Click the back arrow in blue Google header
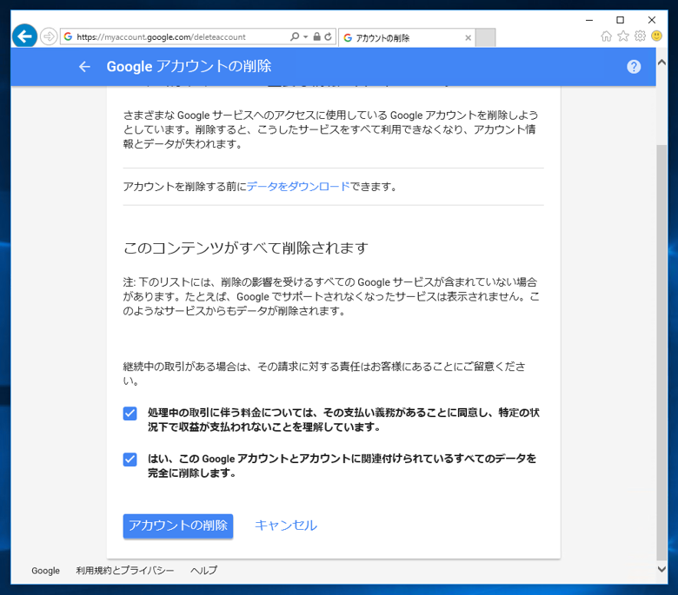Viewport: 678px width, 595px height. tap(85, 67)
